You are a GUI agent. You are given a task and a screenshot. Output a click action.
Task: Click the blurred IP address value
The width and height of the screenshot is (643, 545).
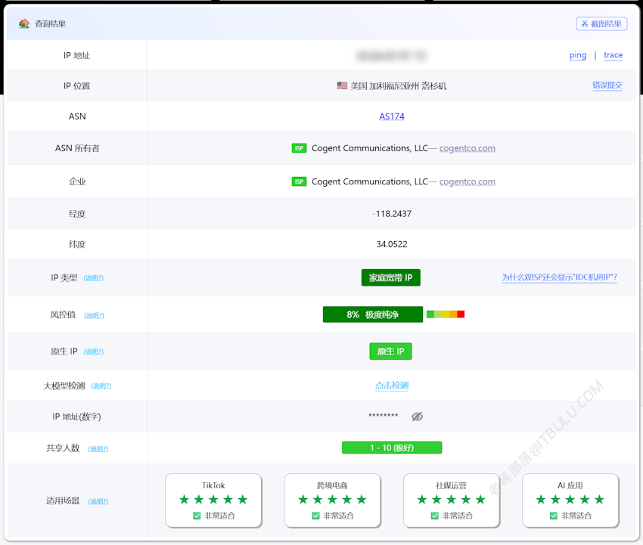(x=392, y=55)
